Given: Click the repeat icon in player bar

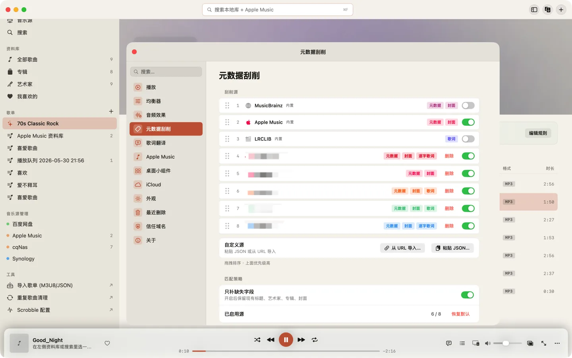Looking at the screenshot, I should (x=315, y=340).
